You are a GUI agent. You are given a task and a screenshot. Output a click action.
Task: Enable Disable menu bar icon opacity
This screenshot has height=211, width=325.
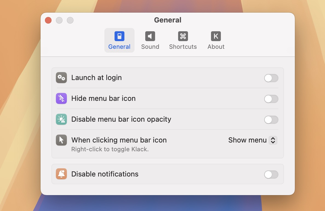click(x=271, y=120)
